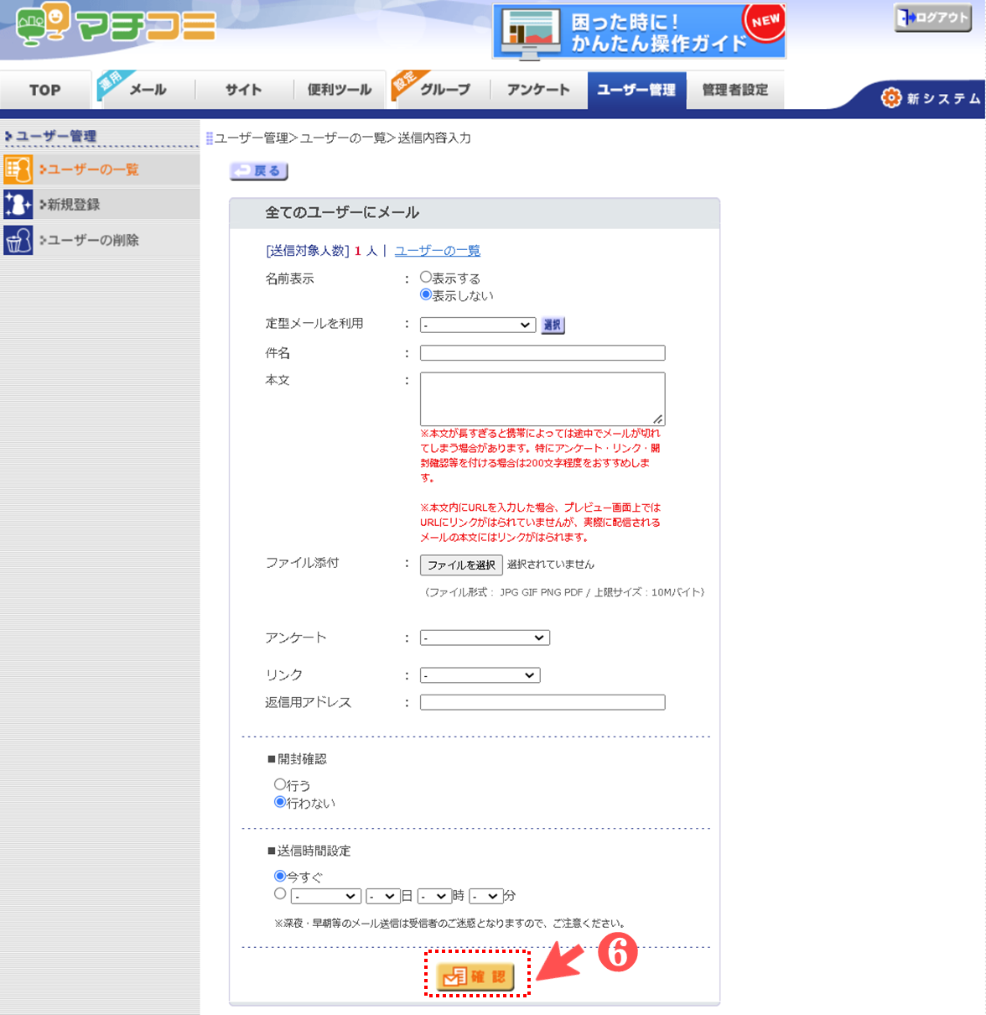
Task: Open the ユーザーの一覧 link beside 送信対象人数
Action: click(438, 251)
